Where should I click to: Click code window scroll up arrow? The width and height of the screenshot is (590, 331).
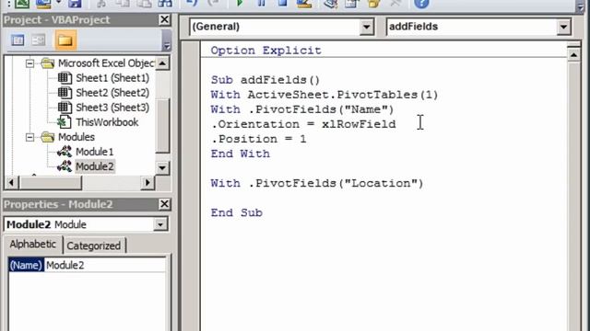pyautogui.click(x=573, y=55)
